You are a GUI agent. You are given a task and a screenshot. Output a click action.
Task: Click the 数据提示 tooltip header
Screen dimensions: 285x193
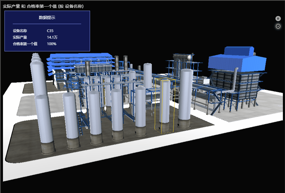point(47,18)
